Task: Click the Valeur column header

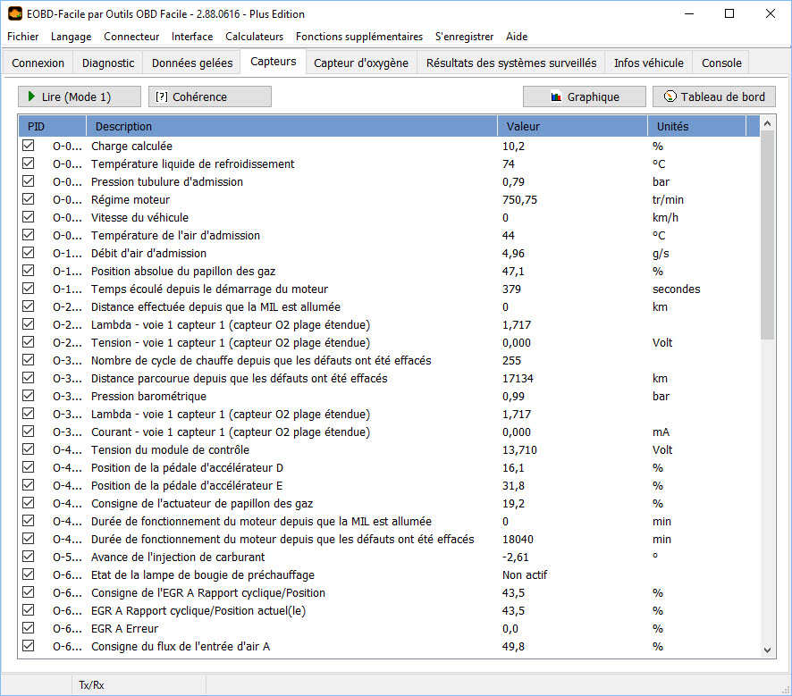Action: pos(572,126)
